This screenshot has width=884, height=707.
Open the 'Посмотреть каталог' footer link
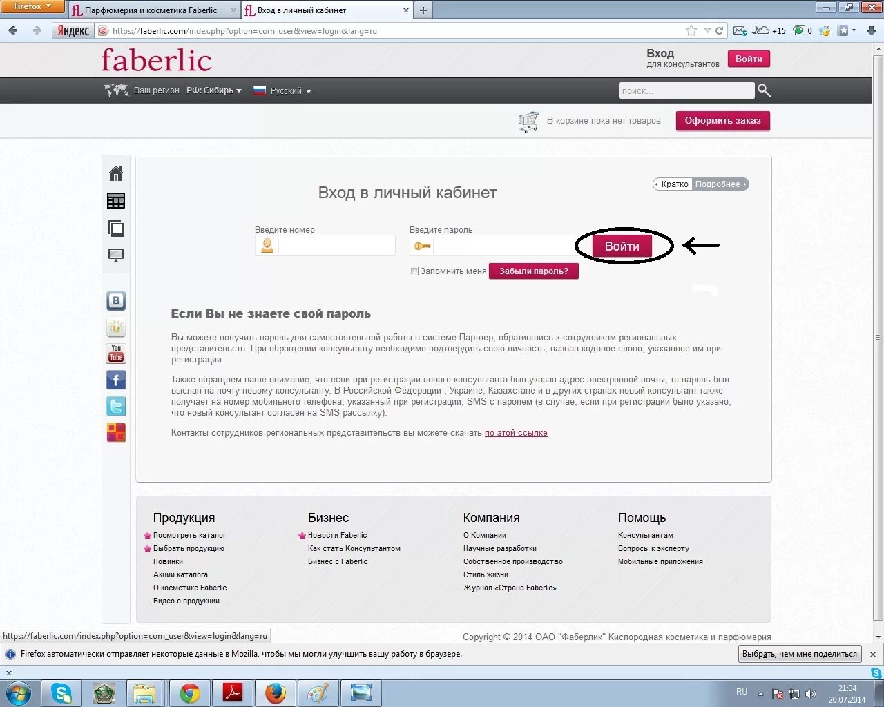pos(189,535)
